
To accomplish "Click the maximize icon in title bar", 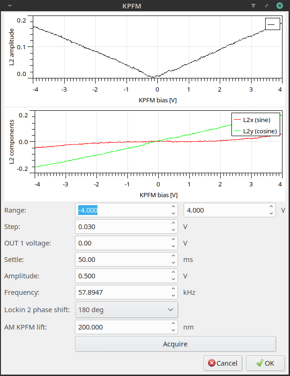I will pyautogui.click(x=266, y=6).
